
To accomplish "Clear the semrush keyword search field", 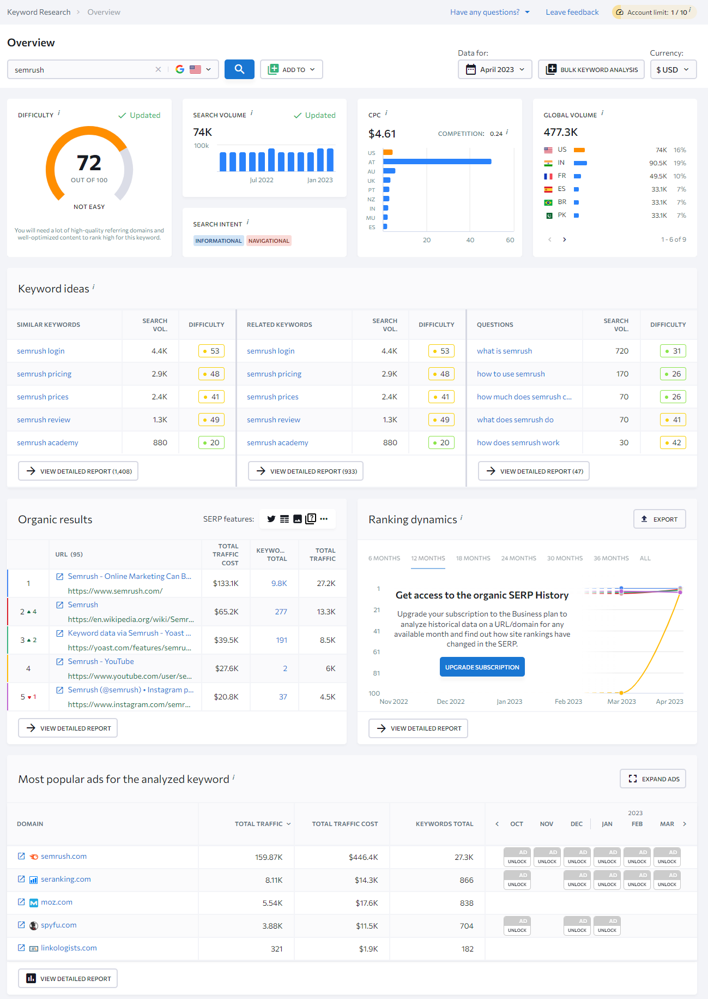I will pyautogui.click(x=158, y=69).
